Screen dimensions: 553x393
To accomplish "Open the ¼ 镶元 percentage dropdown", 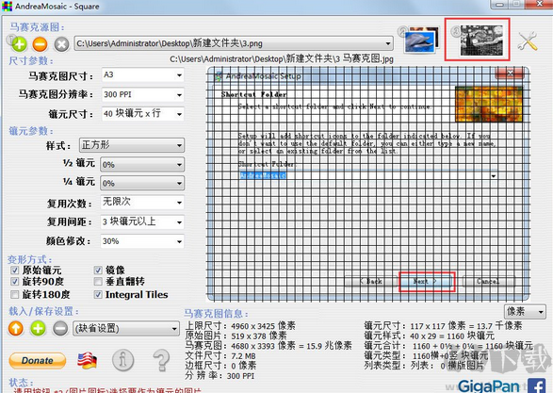I will click(x=142, y=183).
